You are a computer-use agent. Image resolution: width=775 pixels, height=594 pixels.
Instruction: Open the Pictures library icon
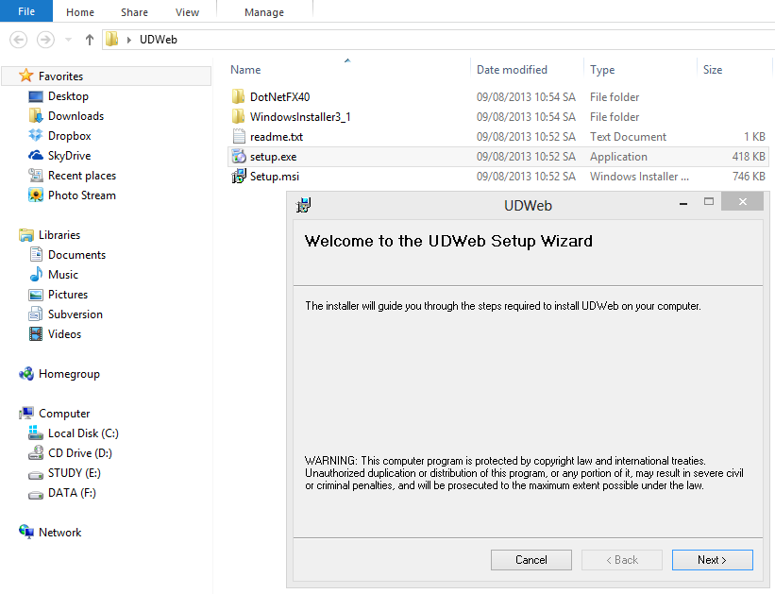point(36,295)
